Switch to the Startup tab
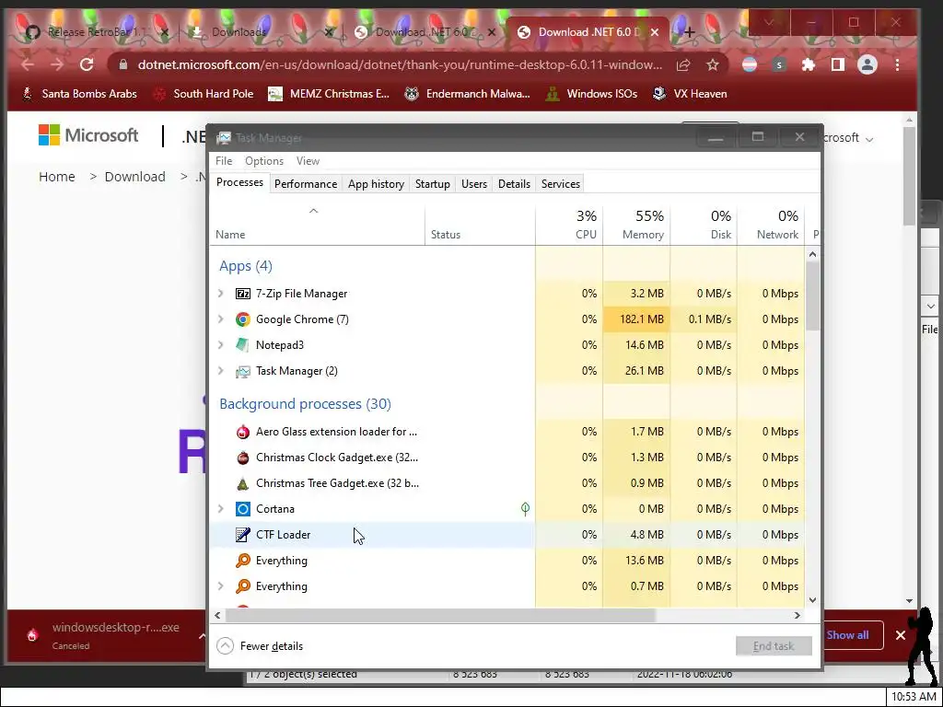Image resolution: width=943 pixels, height=707 pixels. pos(433,184)
